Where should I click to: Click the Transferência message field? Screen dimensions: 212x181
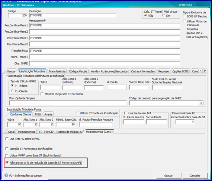pyautogui.click(x=105, y=51)
